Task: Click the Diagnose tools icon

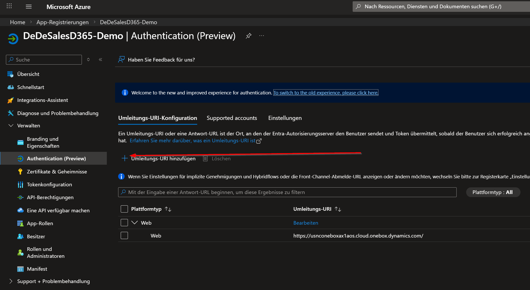Action: (11, 113)
